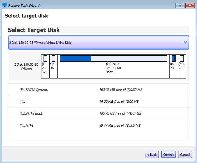Image resolution: width=197 pixels, height=163 pixels.
Task: Click '105.75 GB free of 149.07 GB' value
Action: (x=120, y=113)
